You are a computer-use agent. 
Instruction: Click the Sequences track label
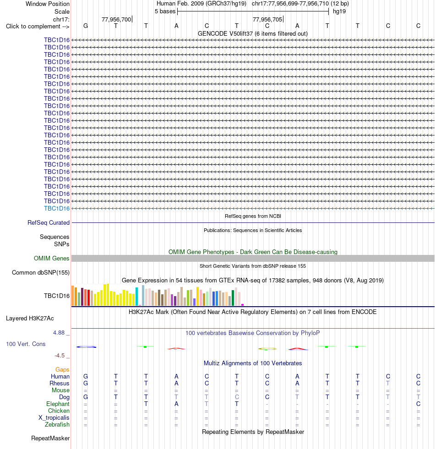click(54, 237)
